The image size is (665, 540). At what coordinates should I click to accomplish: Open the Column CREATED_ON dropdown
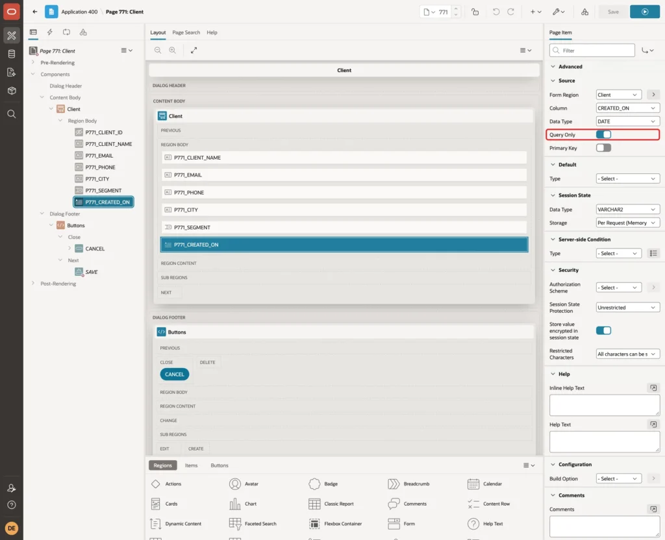click(628, 108)
